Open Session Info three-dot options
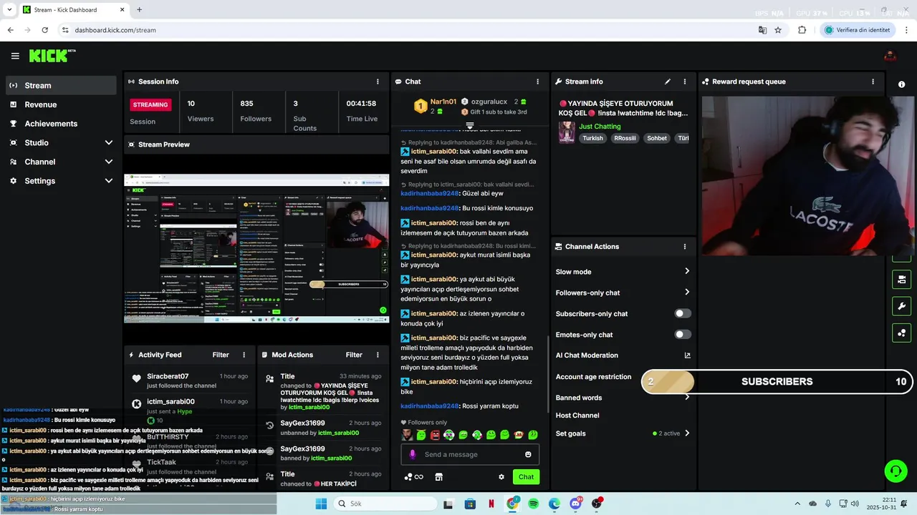 tap(378, 82)
